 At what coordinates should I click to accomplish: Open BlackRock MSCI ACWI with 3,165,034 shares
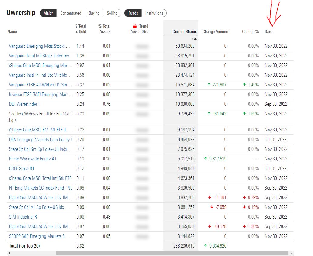tap(40, 227)
